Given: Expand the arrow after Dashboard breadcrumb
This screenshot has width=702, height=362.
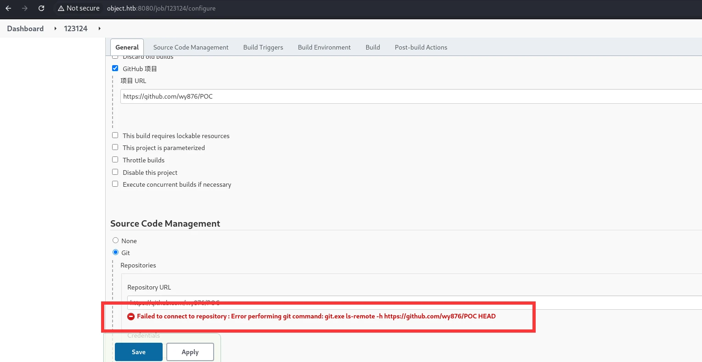Looking at the screenshot, I should tap(55, 28).
